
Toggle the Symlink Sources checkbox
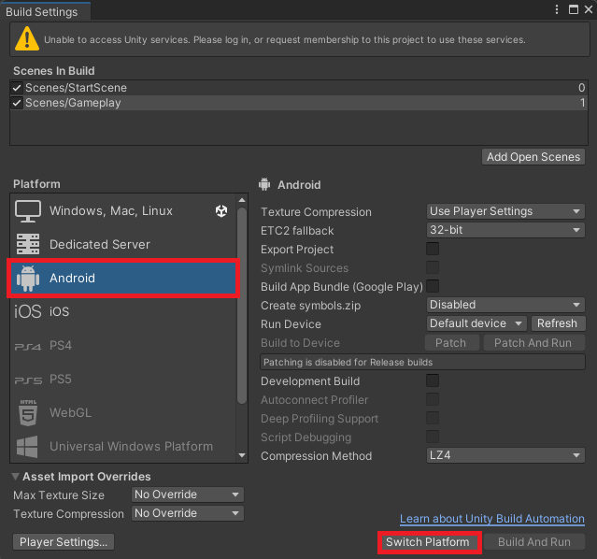coord(433,267)
